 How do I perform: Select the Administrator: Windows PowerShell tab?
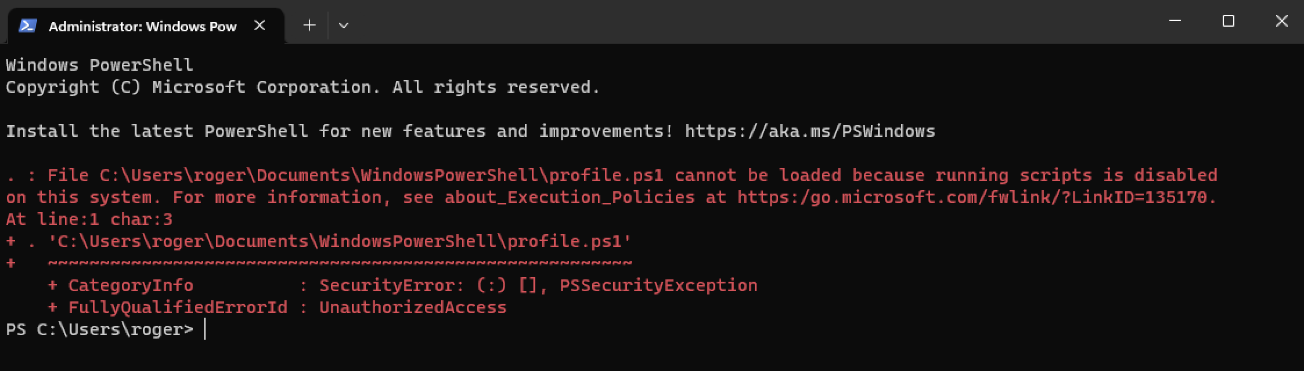point(142,26)
